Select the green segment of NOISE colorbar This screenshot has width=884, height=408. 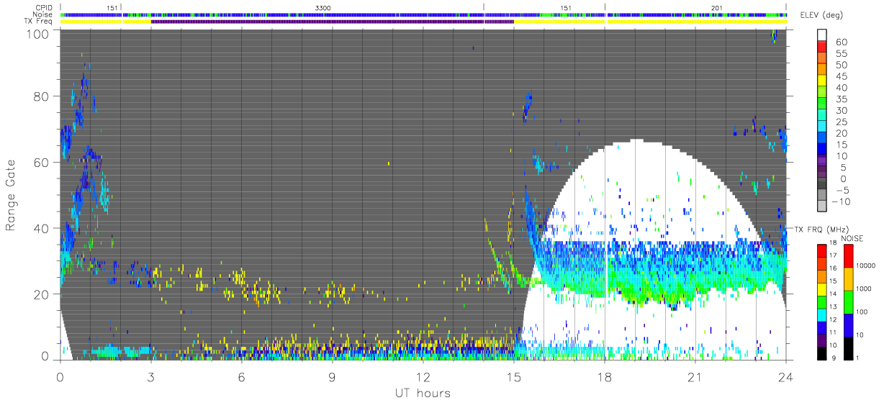point(849,302)
